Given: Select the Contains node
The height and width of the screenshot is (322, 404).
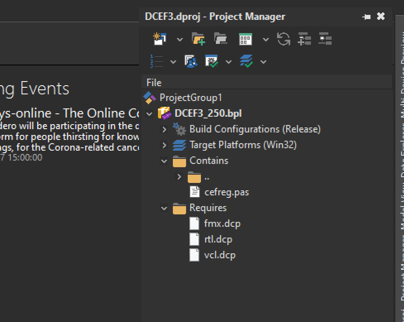Looking at the screenshot, I should point(209,161).
